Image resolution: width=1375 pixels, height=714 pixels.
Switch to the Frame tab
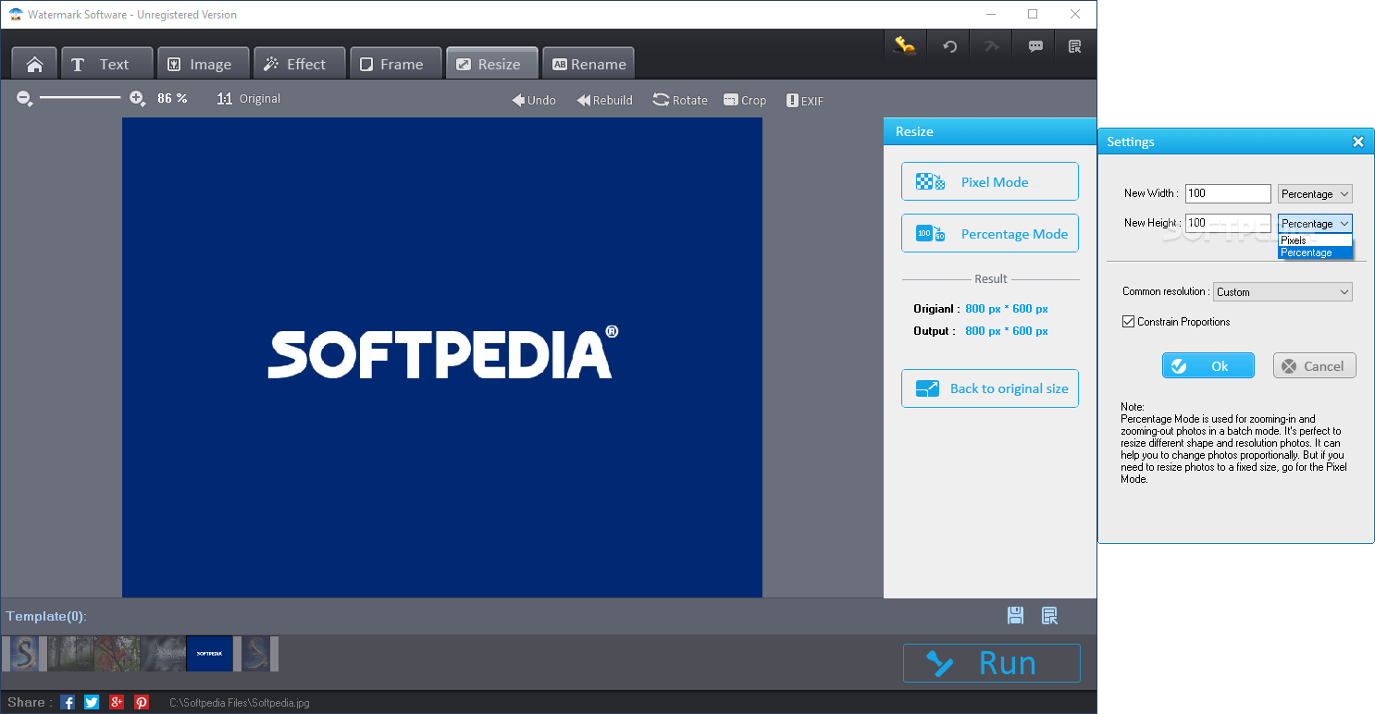(x=396, y=64)
